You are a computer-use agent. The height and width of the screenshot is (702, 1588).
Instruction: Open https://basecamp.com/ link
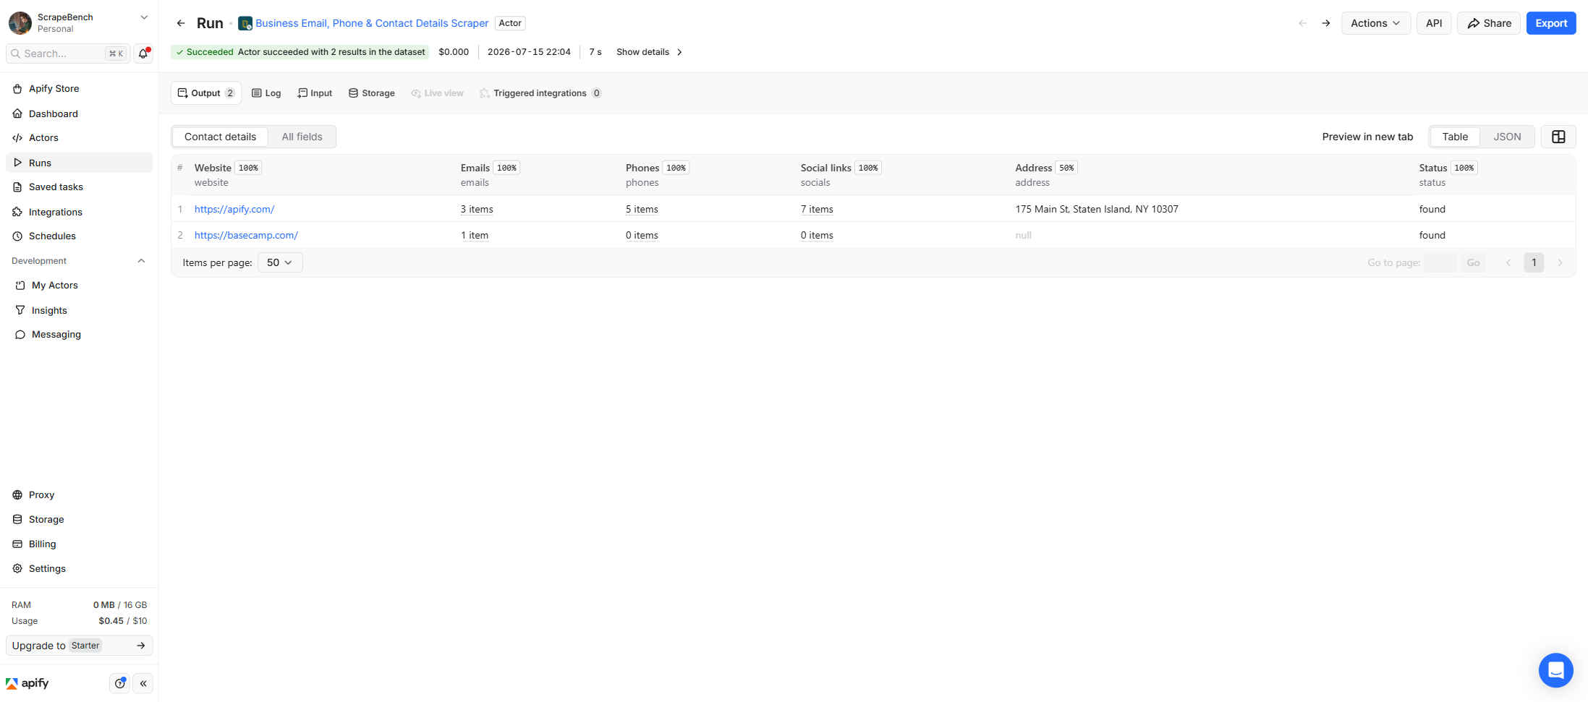[246, 235]
